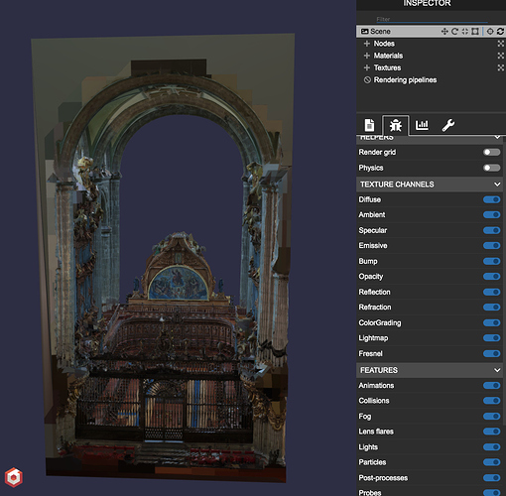Open the Debug tab with bug icon
The width and height of the screenshot is (506, 496).
point(396,125)
